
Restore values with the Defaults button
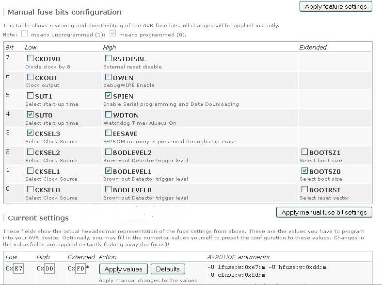coord(168,269)
